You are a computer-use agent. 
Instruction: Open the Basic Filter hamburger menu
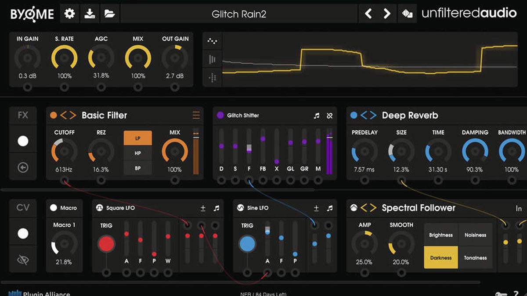tap(196, 115)
